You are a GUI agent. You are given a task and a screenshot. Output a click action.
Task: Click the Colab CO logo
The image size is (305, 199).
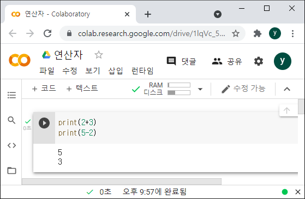pyautogui.click(x=20, y=60)
